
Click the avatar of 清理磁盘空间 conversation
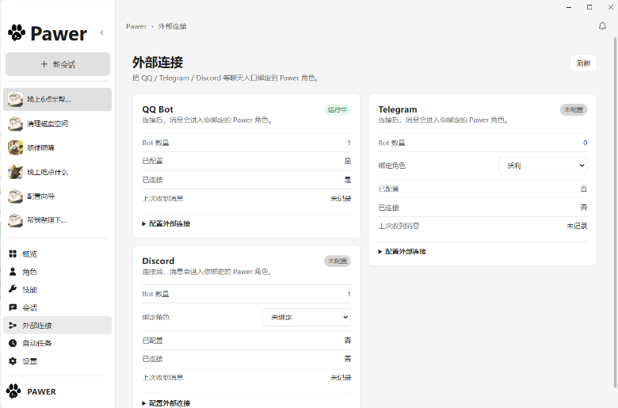pos(15,124)
